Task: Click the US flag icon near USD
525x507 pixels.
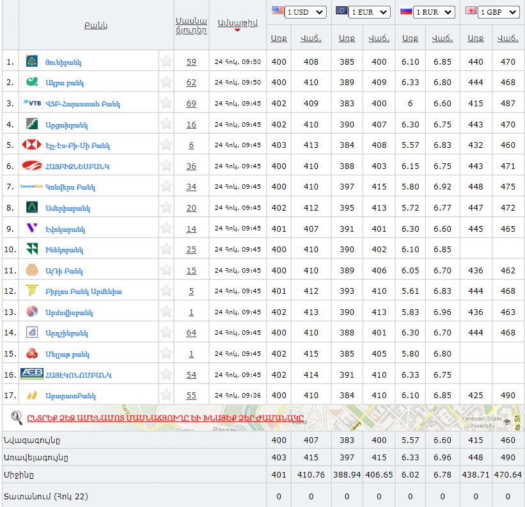Action: 278,10
